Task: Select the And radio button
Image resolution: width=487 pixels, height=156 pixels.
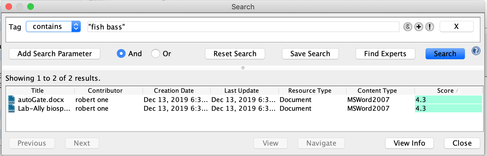Action: [121, 54]
